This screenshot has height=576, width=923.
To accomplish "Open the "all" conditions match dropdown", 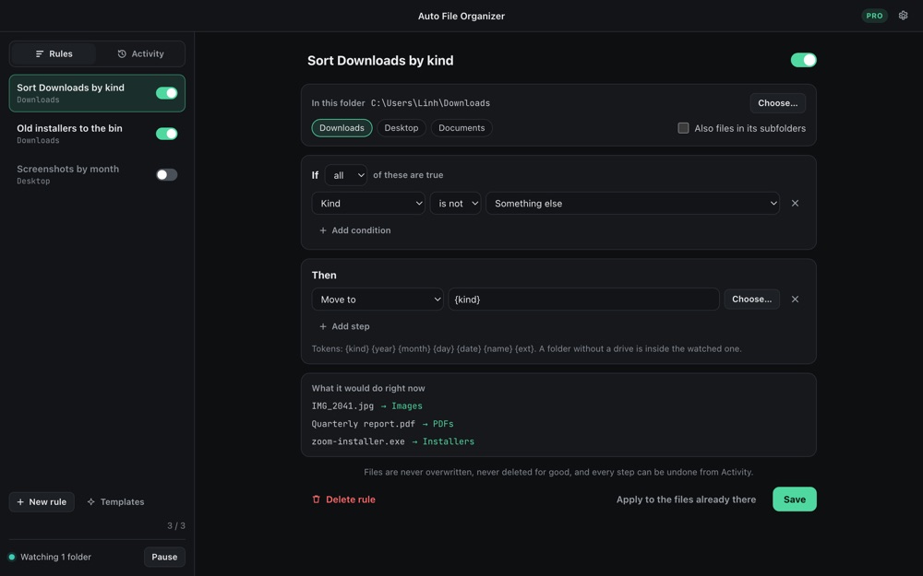I will click(346, 175).
